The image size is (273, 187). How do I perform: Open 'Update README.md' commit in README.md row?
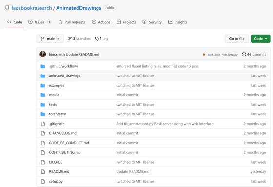(x=133, y=171)
